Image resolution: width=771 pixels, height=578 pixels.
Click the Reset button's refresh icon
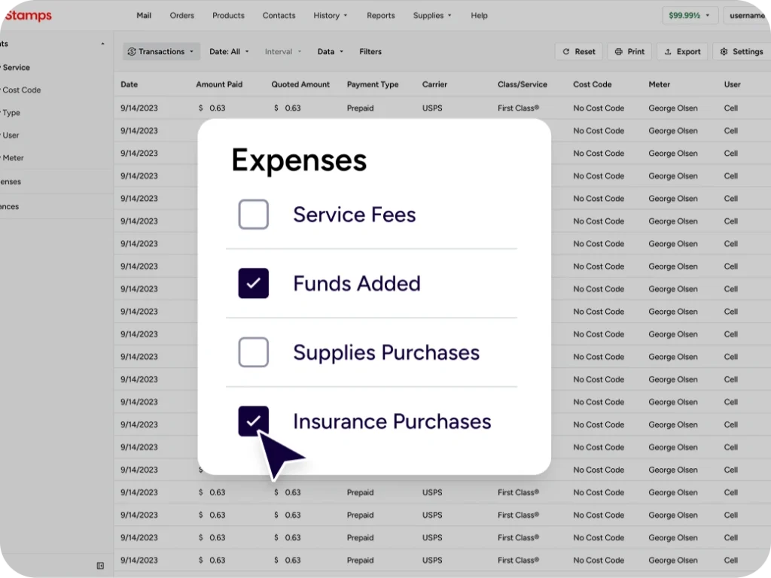click(x=566, y=52)
